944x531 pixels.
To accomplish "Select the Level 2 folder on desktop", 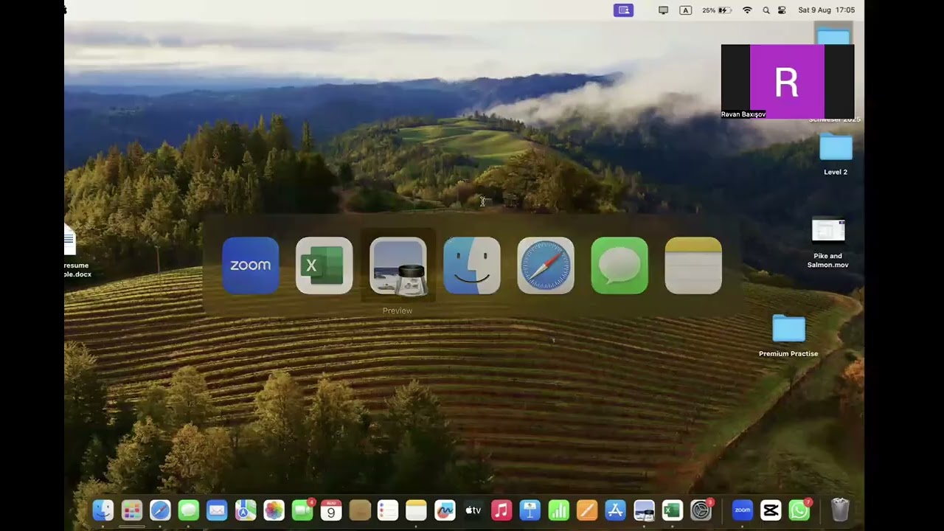I will tap(836, 147).
